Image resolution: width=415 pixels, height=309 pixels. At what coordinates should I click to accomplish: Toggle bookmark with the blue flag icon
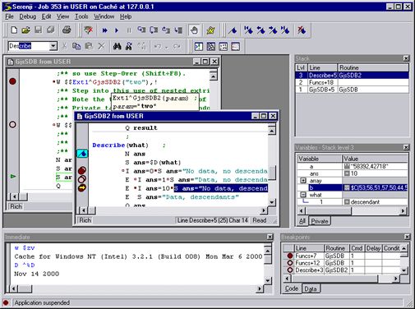pyautogui.click(x=233, y=30)
